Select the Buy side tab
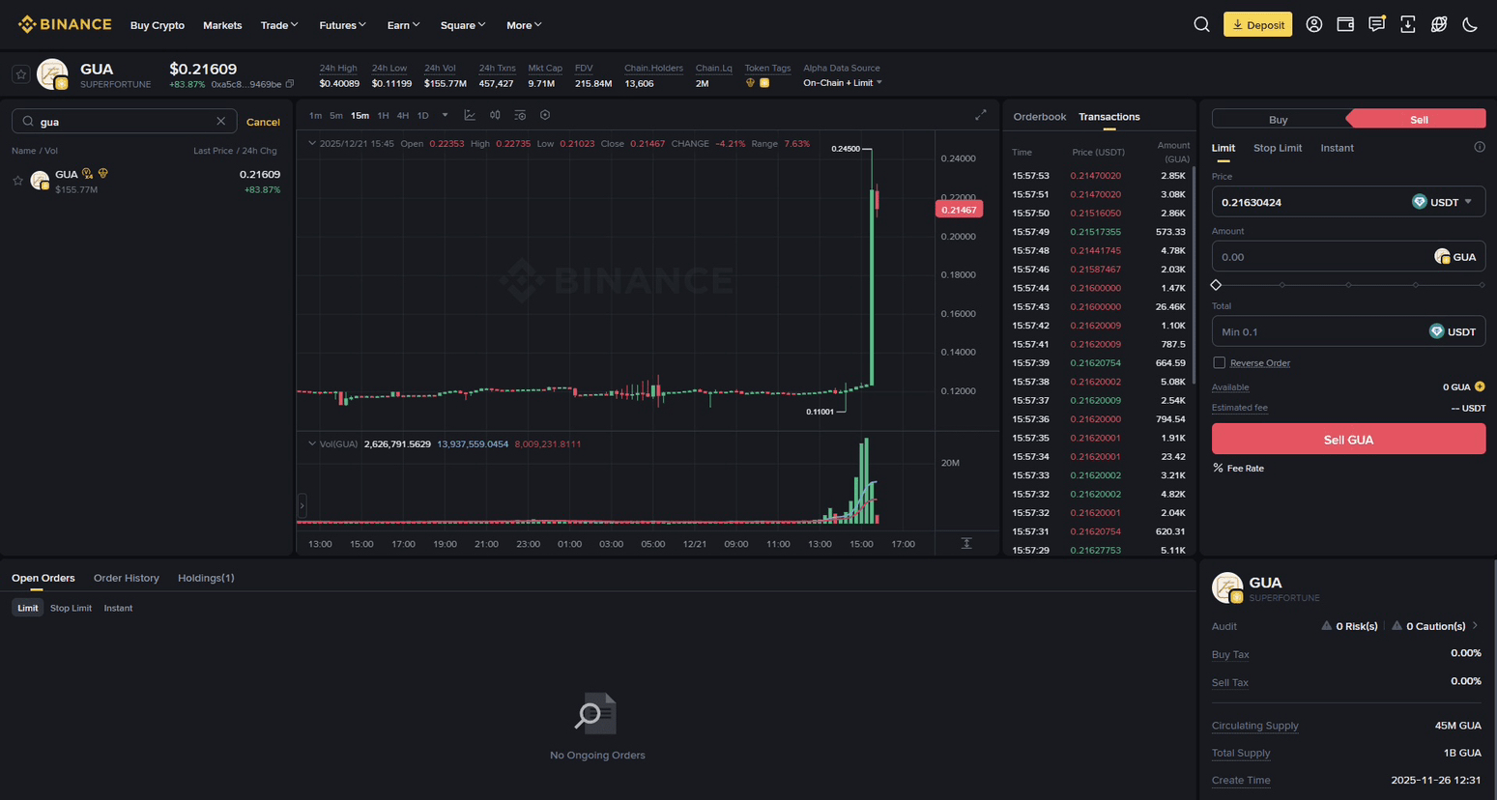The height and width of the screenshot is (800, 1497). [1279, 119]
